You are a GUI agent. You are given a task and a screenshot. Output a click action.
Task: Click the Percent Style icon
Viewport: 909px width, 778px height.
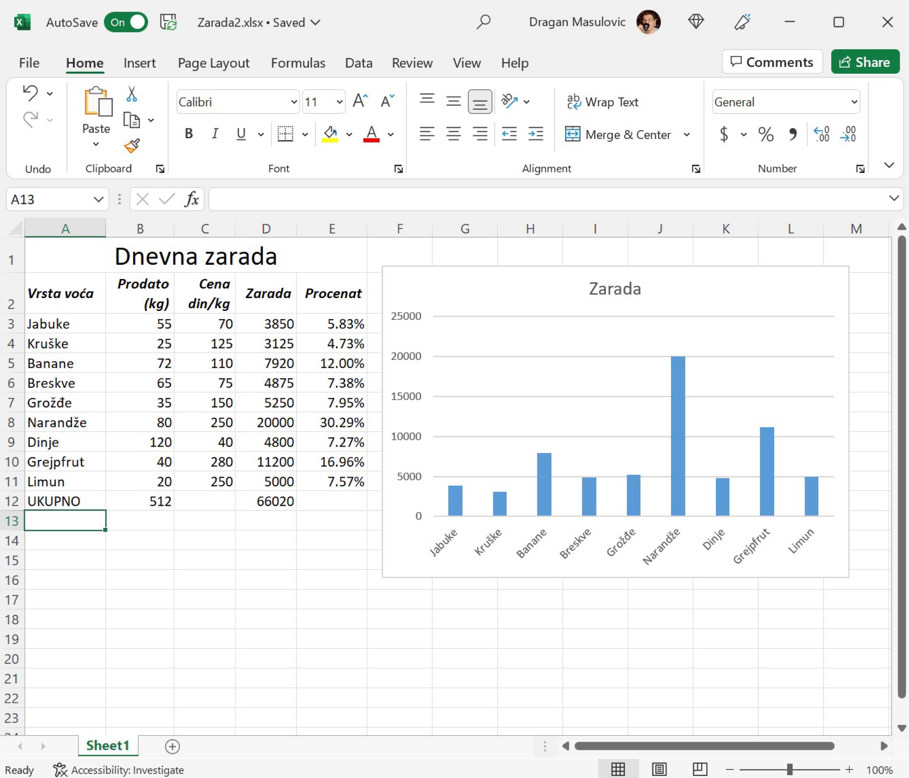(766, 134)
